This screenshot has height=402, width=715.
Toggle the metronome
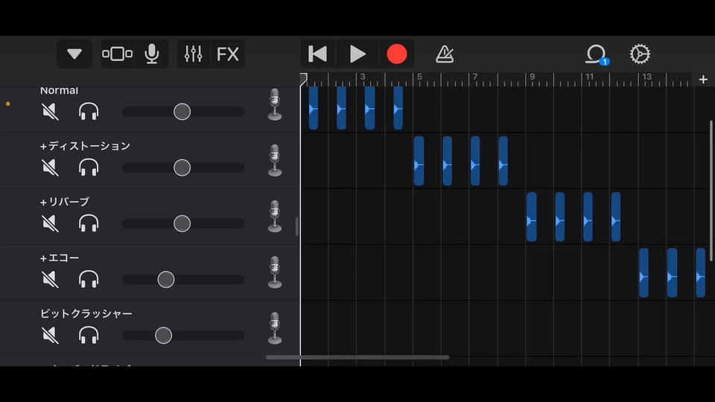[x=445, y=54]
